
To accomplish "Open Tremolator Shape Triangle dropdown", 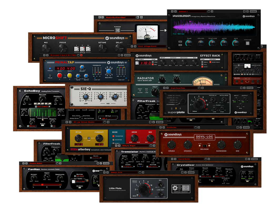I will point(128,167).
